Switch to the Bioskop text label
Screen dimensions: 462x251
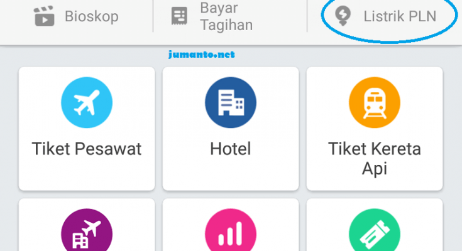point(92,16)
